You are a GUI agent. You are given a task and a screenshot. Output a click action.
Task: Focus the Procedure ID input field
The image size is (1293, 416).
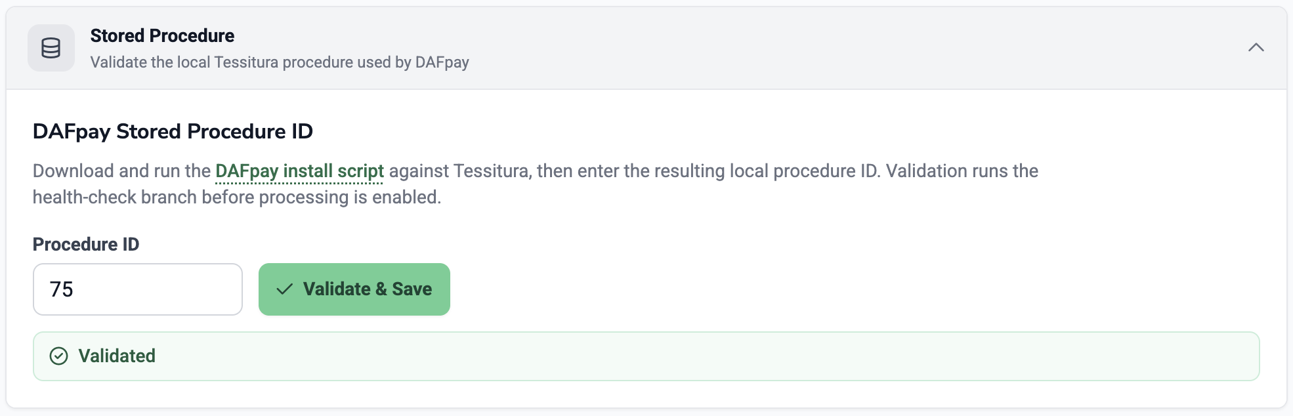pos(138,289)
